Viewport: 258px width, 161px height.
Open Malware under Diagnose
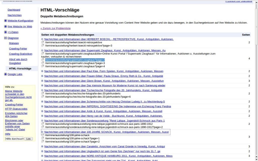click(14, 43)
